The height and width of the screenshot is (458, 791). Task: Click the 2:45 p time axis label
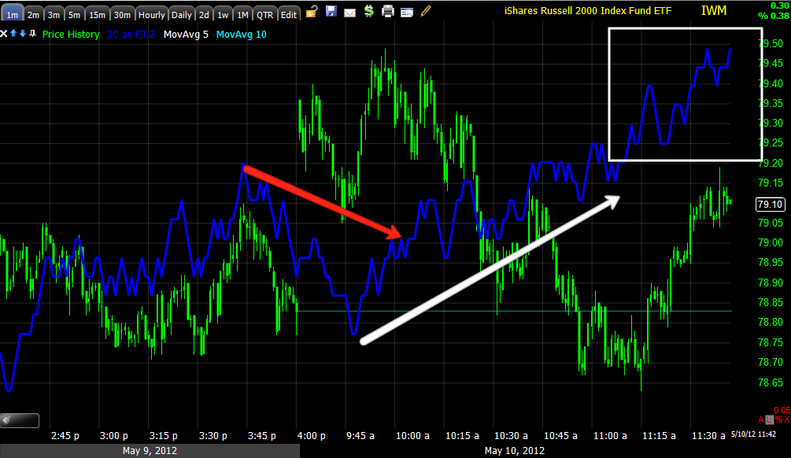pos(65,435)
